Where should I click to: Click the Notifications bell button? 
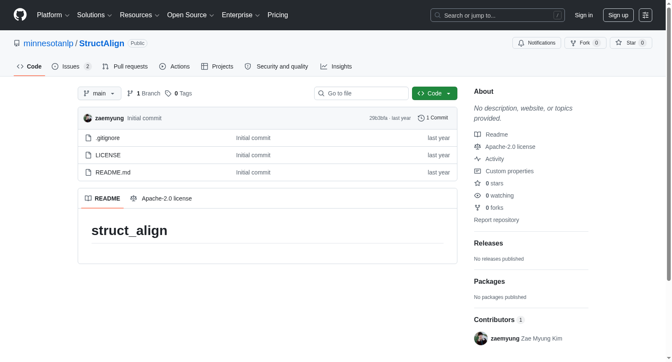coord(537,43)
